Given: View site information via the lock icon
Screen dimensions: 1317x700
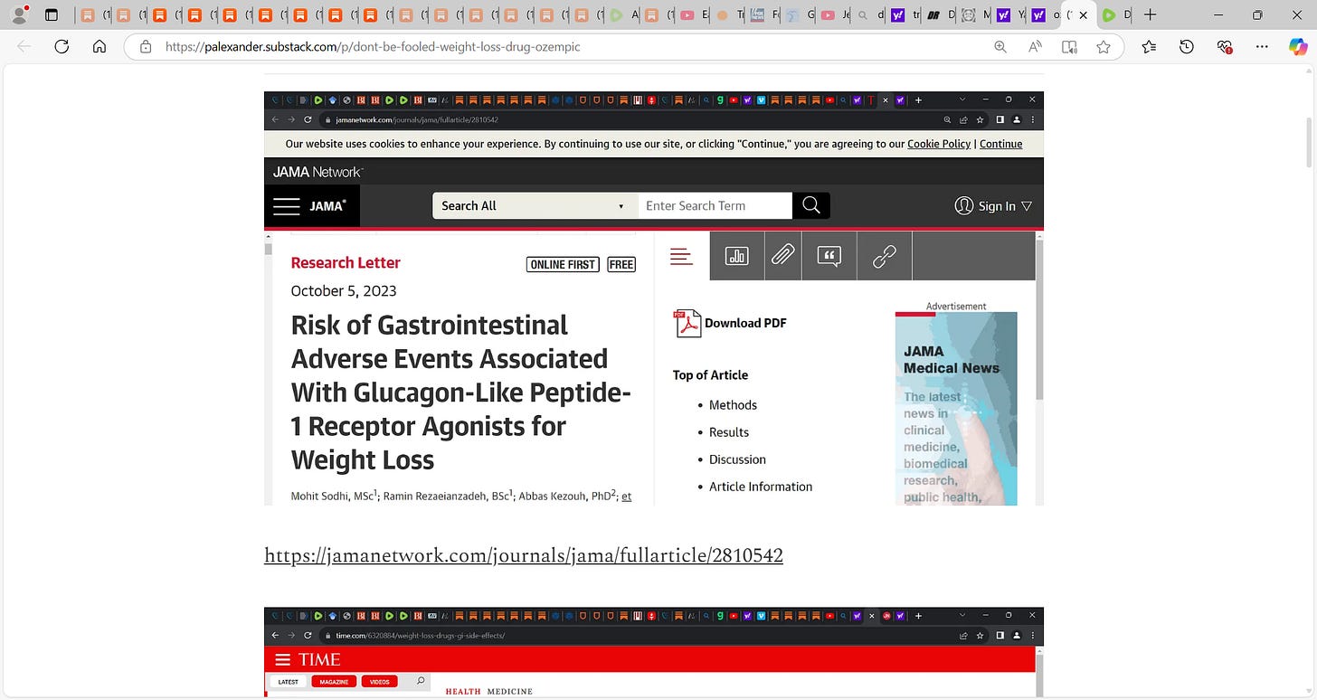Looking at the screenshot, I should coord(145,47).
